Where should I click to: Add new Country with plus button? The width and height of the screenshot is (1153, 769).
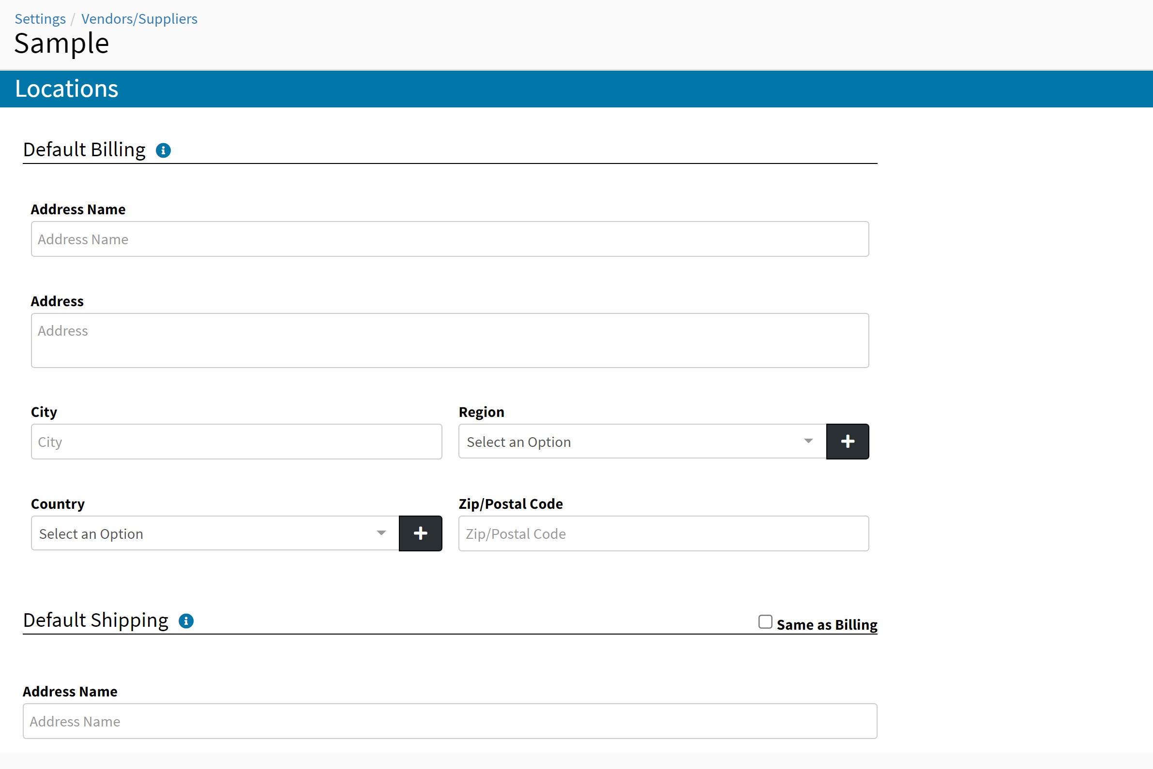[x=420, y=533]
